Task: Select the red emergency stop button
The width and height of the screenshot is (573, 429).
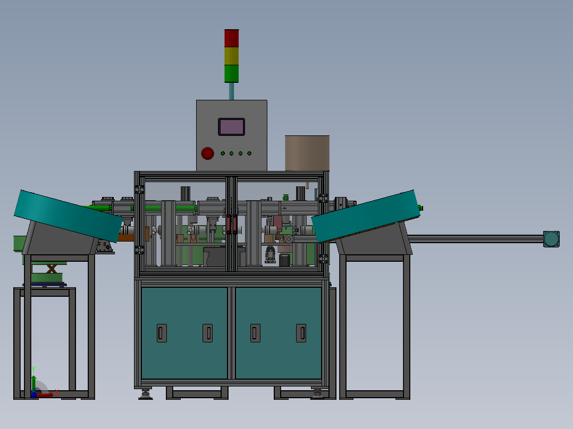Action: click(207, 153)
